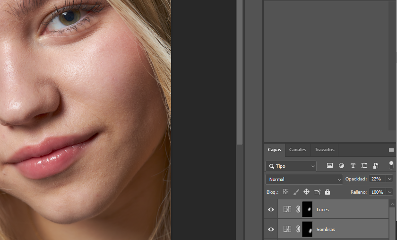The height and width of the screenshot is (240, 397).
Task: Click the lock all padlock icon
Action: point(328,192)
